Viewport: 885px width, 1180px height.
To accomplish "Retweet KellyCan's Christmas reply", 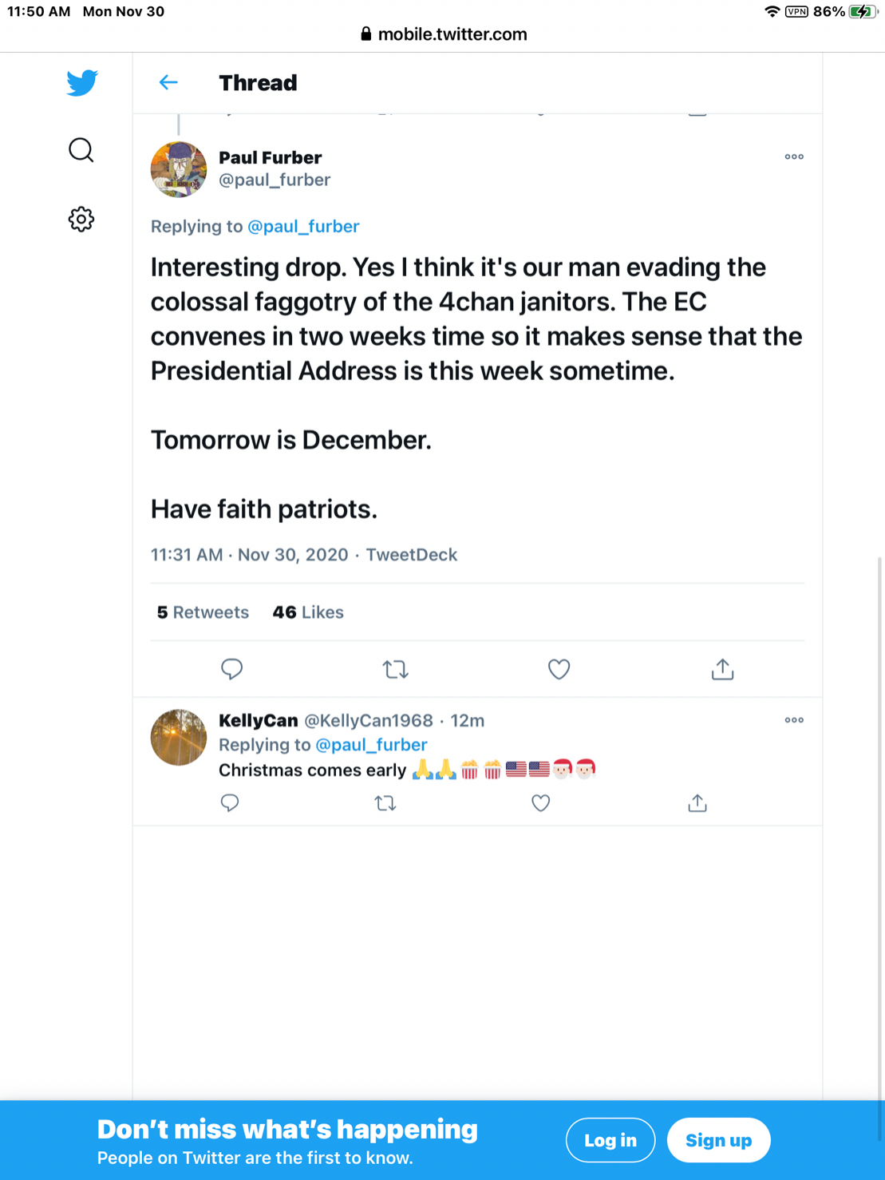I will click(385, 802).
